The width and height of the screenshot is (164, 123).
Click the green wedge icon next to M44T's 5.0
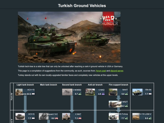pos(127,94)
